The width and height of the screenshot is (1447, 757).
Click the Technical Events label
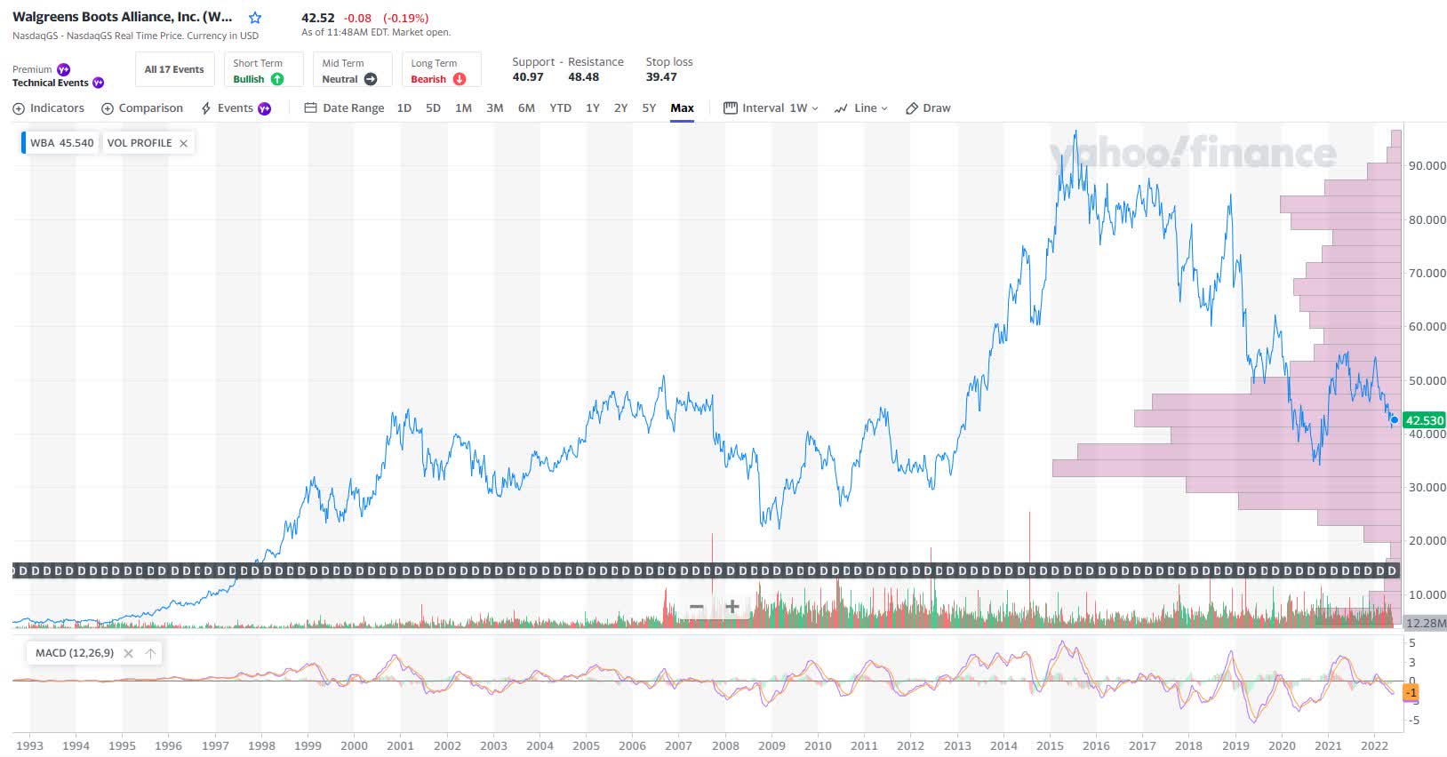pos(51,83)
